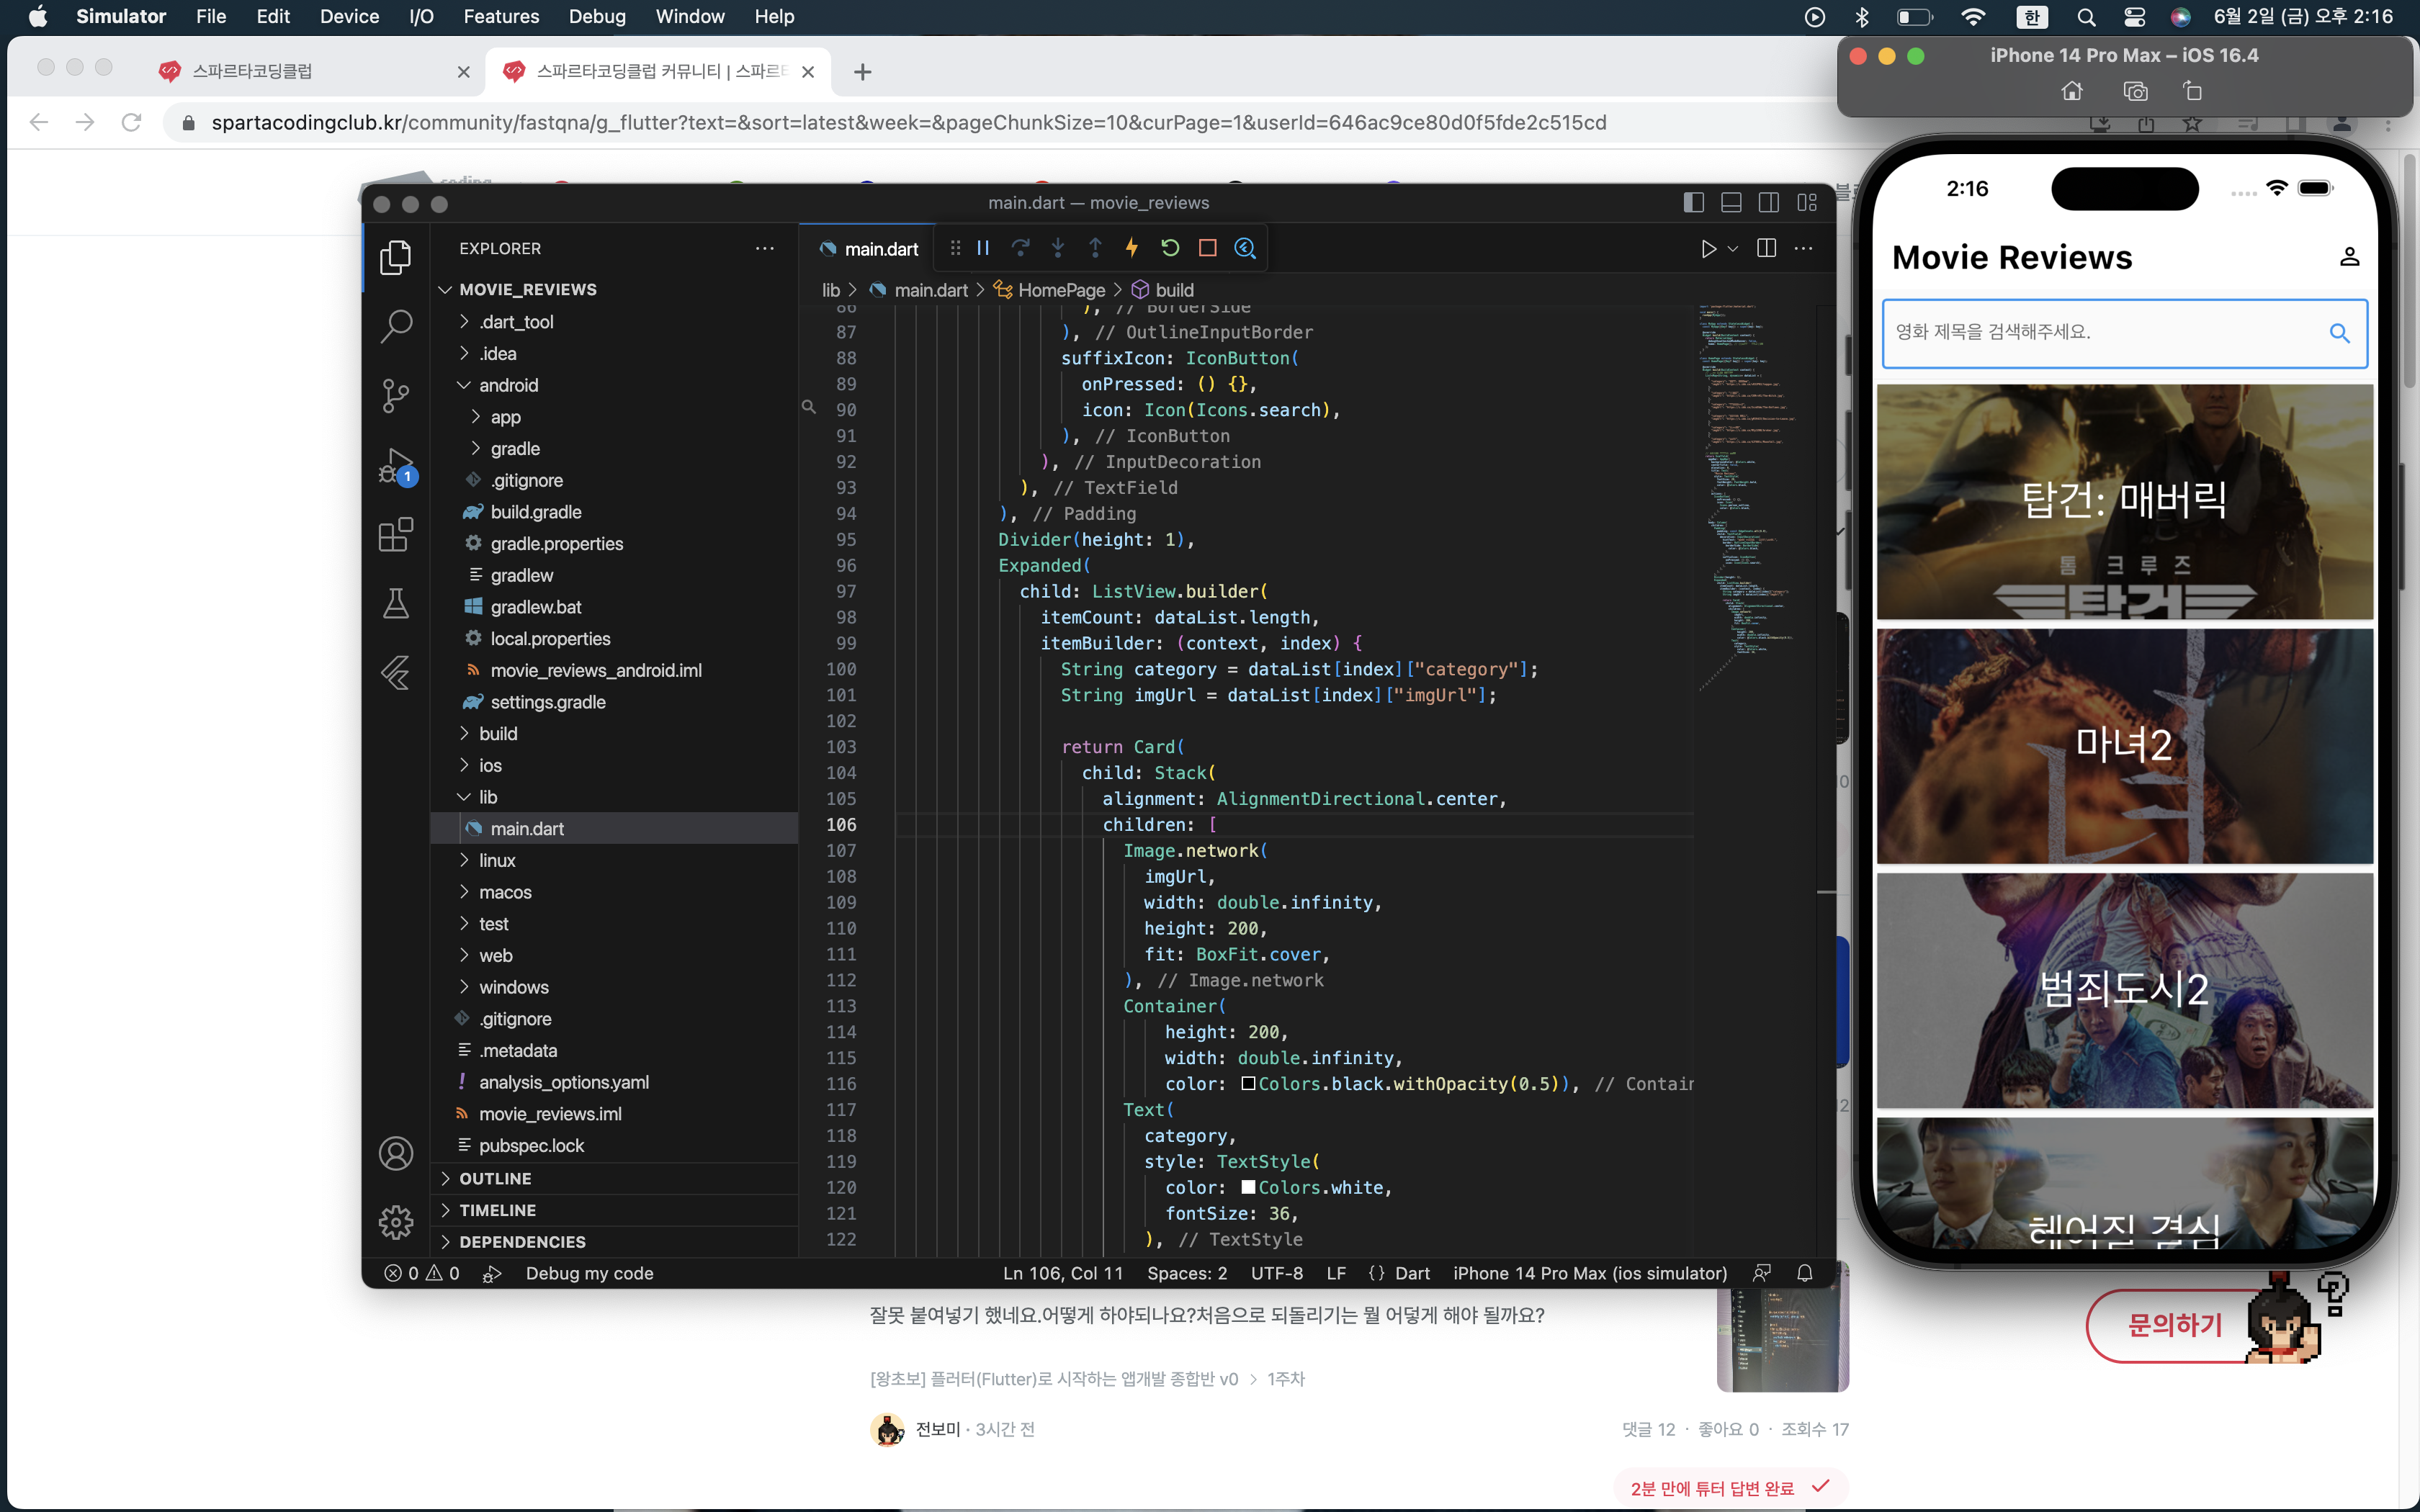Open Customize Layout in VS Code title bar
Image resolution: width=2420 pixels, height=1512 pixels.
click(x=1807, y=203)
